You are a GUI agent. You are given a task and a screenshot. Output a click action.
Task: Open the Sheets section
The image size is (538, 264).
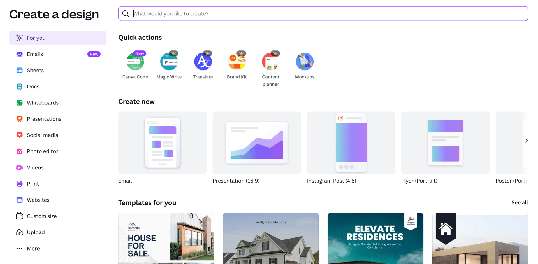35,70
